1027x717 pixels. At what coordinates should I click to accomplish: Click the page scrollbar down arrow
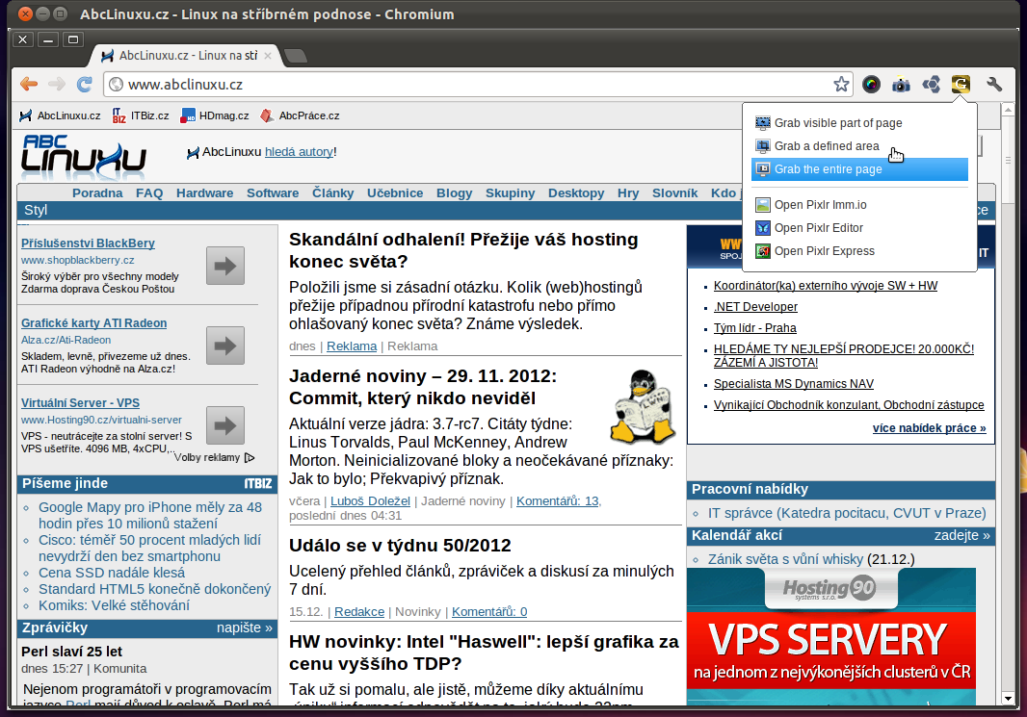point(1008,699)
